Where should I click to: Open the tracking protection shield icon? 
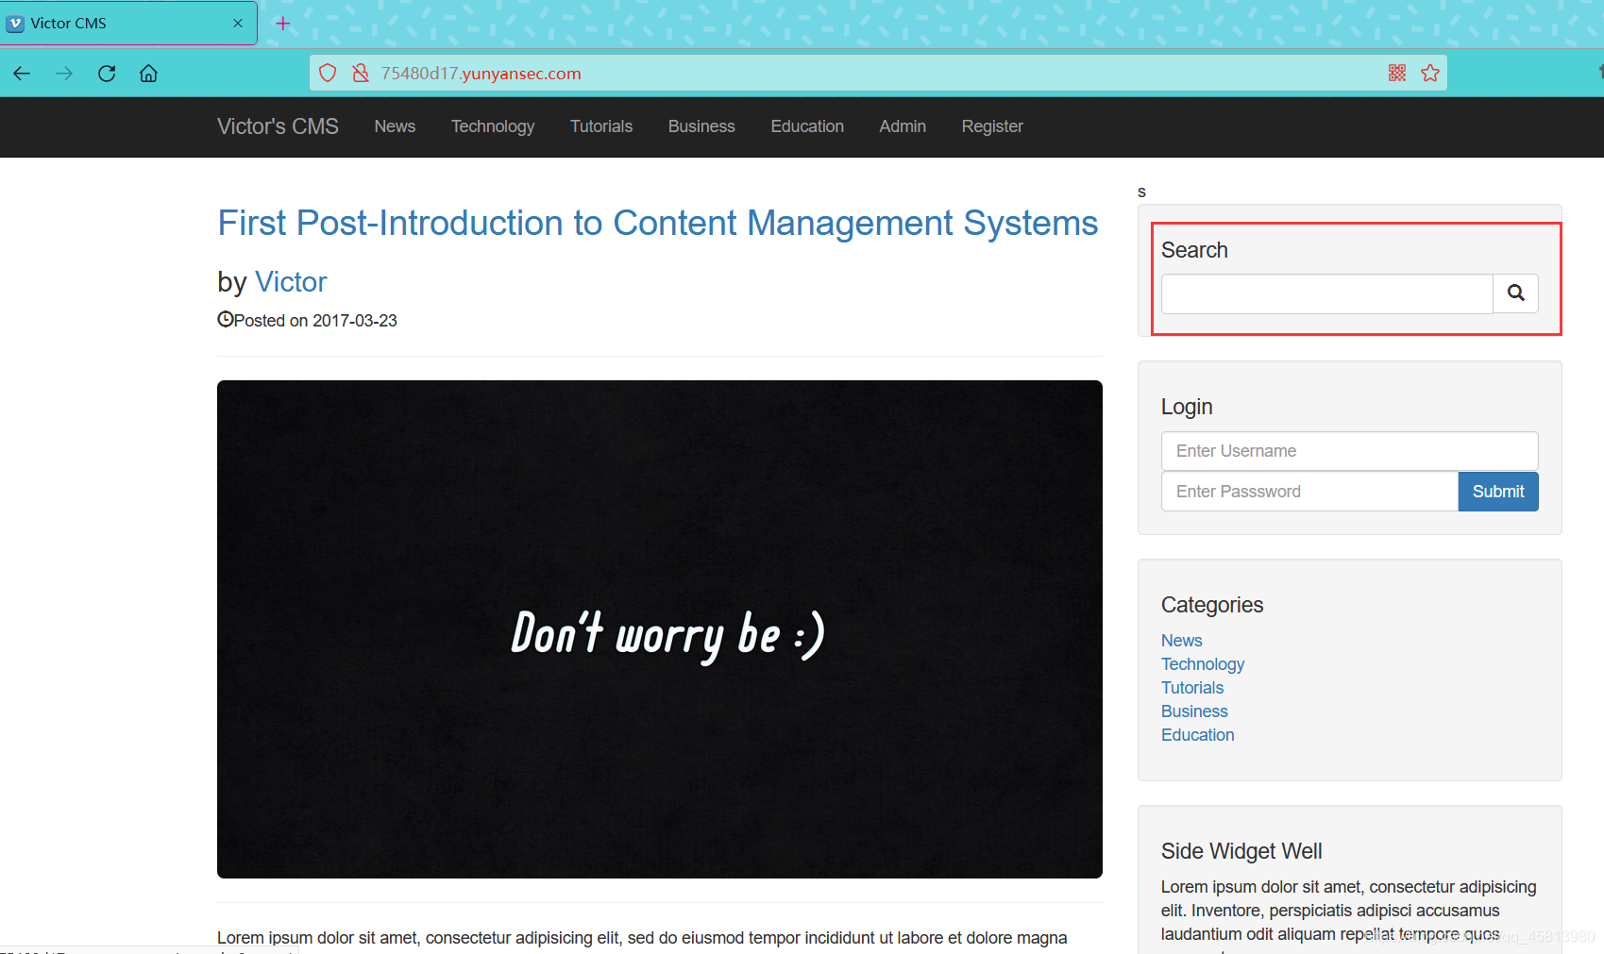pos(327,73)
